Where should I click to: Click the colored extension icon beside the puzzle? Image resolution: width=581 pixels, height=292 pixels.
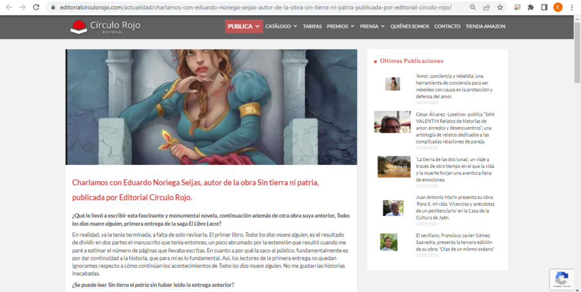coord(517,7)
